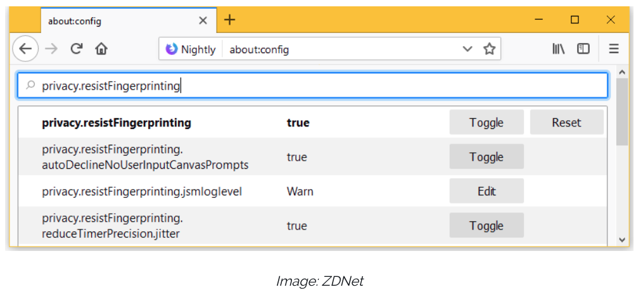Open the hamburger application menu
643x299 pixels.
(613, 49)
